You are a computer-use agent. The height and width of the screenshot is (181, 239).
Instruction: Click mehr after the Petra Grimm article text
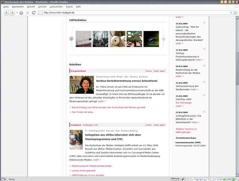click(101, 101)
